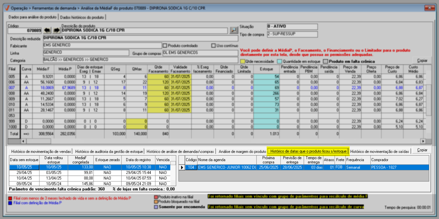439x219 pixels.
Task: Click the yellow Qtde necessidade swatch
Action: tap(243, 62)
